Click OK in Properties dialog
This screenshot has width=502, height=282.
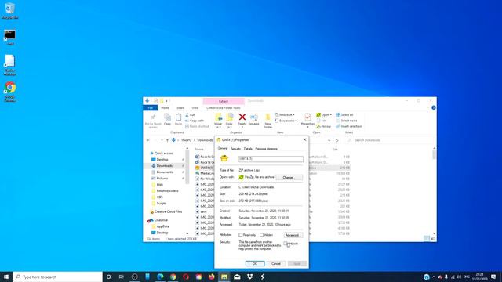(x=255, y=263)
